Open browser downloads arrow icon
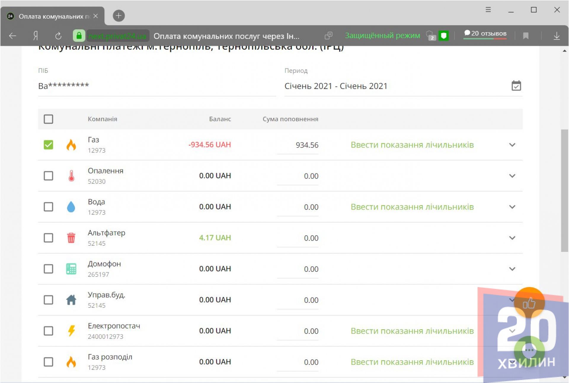Viewport: 569px width, 383px height. tap(556, 36)
